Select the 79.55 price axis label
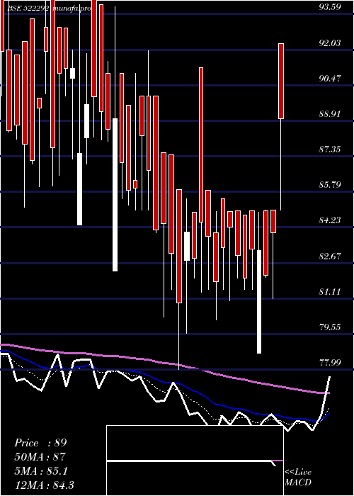This screenshot has width=354, height=496. (330, 327)
